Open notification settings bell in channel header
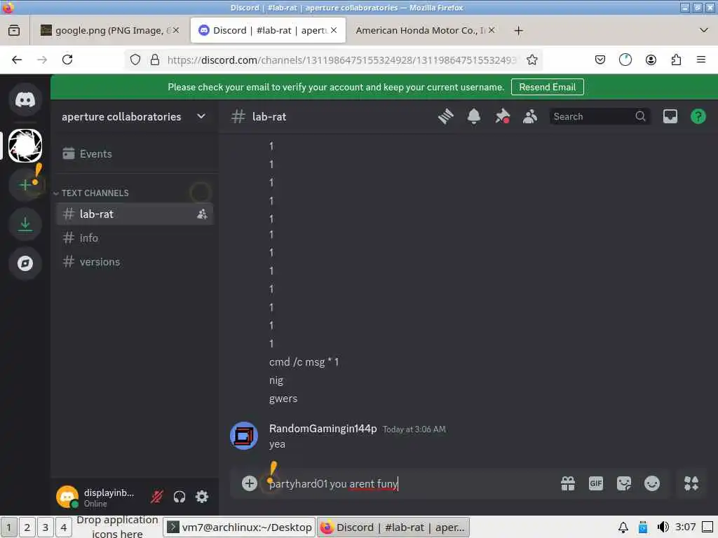Image resolution: width=718 pixels, height=538 pixels. coord(474,117)
